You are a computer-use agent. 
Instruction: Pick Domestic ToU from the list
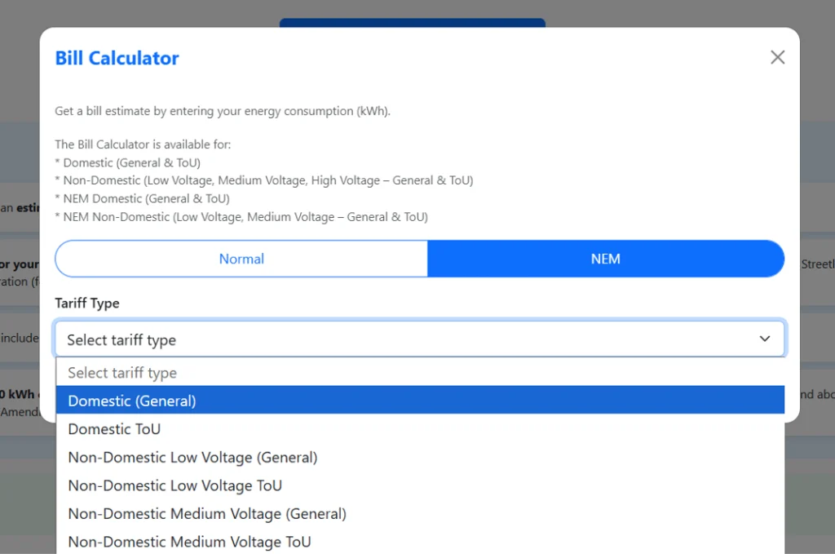click(114, 429)
